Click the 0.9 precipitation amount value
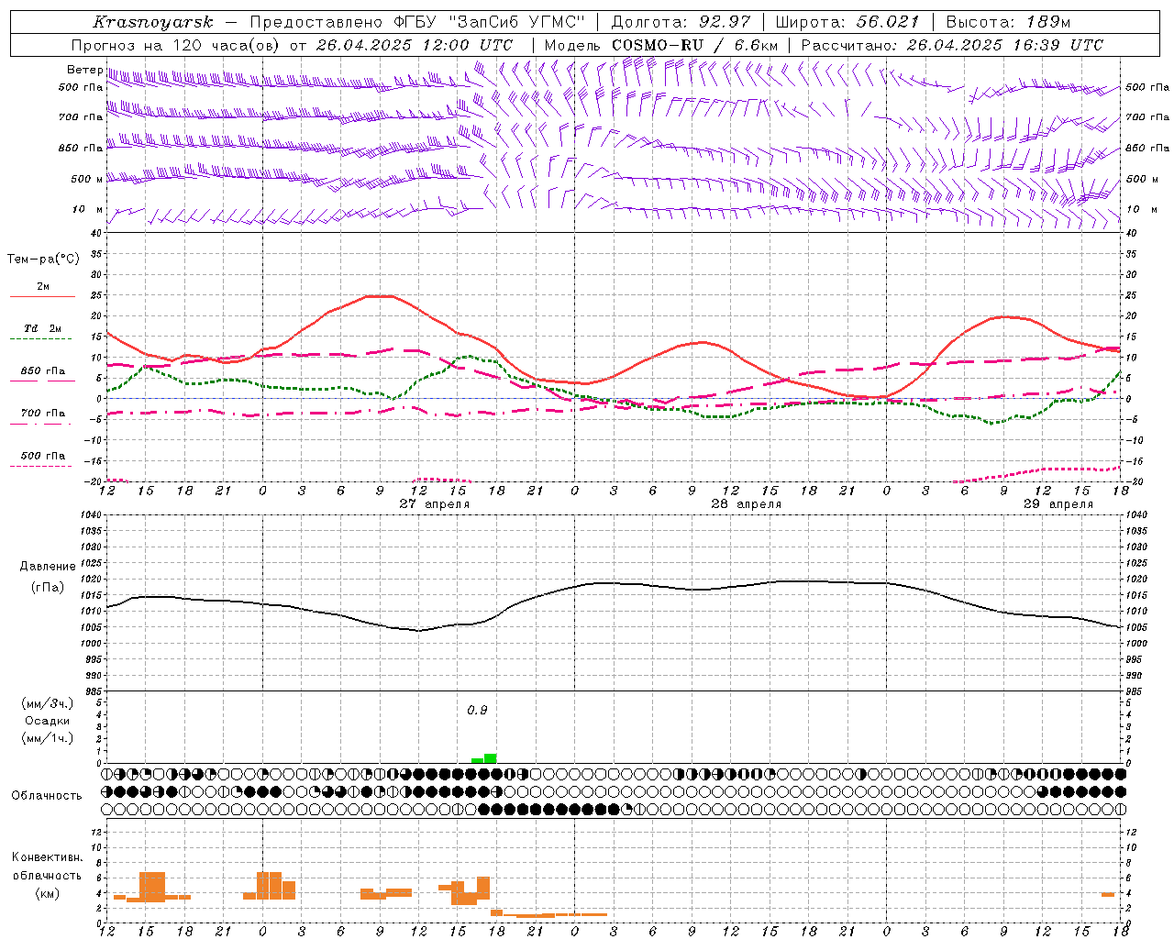The image size is (1174, 939). (477, 711)
